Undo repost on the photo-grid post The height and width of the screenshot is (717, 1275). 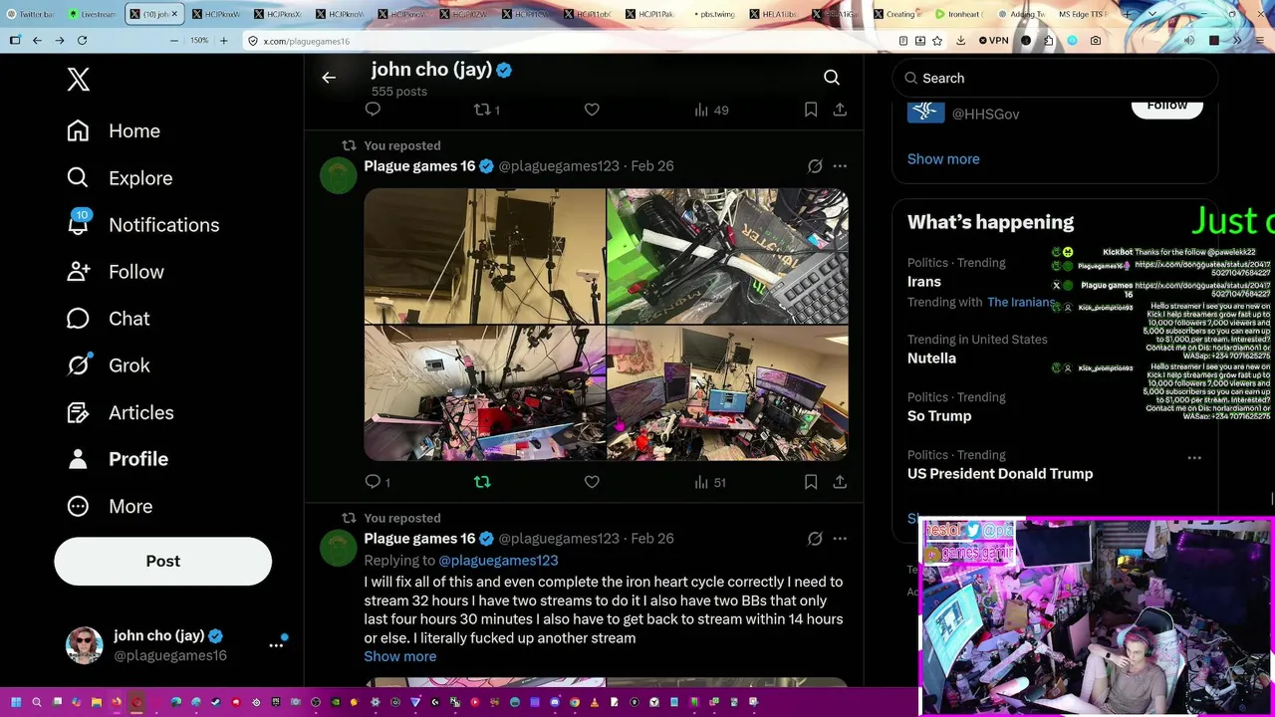coord(482,482)
